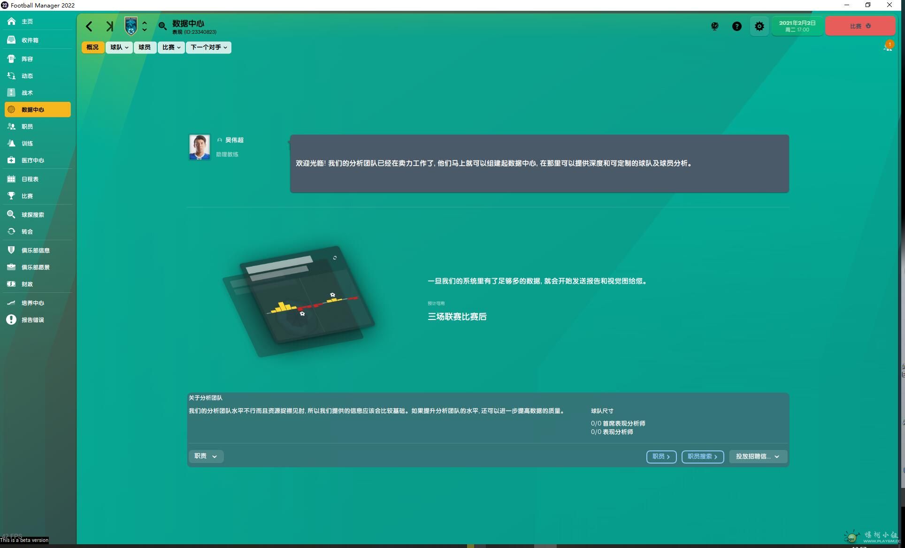The image size is (905, 548).
Task: Click the club badge in header
Action: tap(131, 26)
